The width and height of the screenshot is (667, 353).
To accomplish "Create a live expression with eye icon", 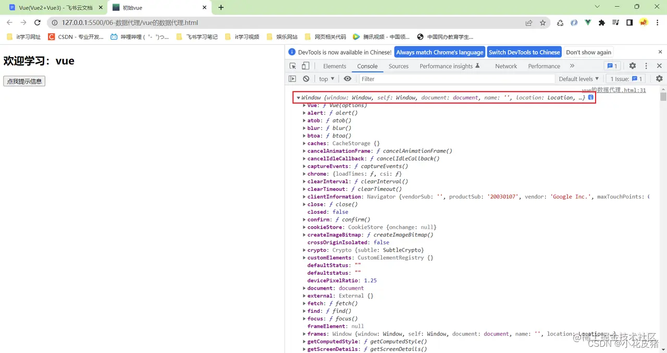I will 348,79.
